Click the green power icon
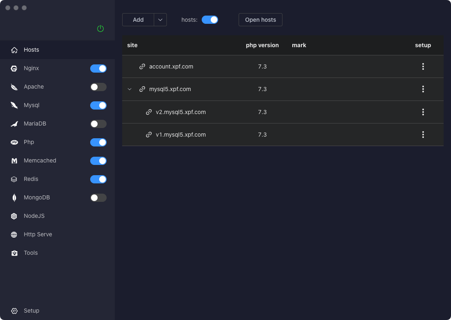Image resolution: width=451 pixels, height=320 pixels. [100, 28]
